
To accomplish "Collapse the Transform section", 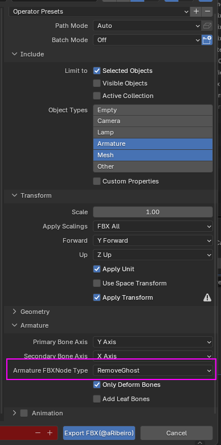I will pos(14,195).
